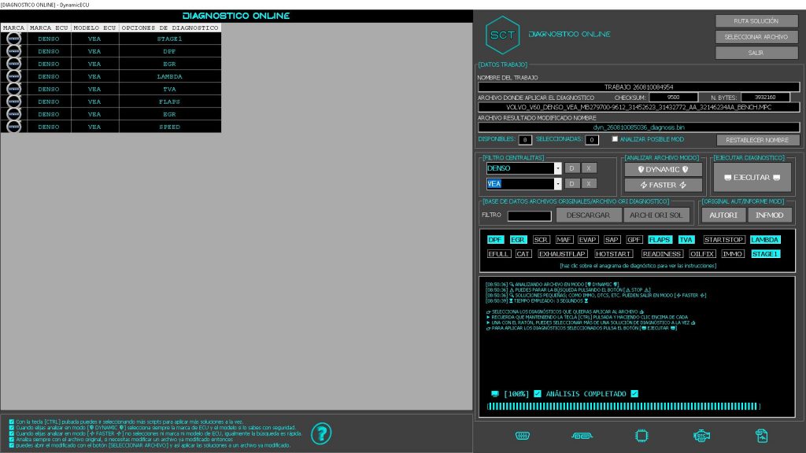Sort by OPCIONES DE DIAGNOSTICO column header
The height and width of the screenshot is (453, 806).
click(170, 28)
